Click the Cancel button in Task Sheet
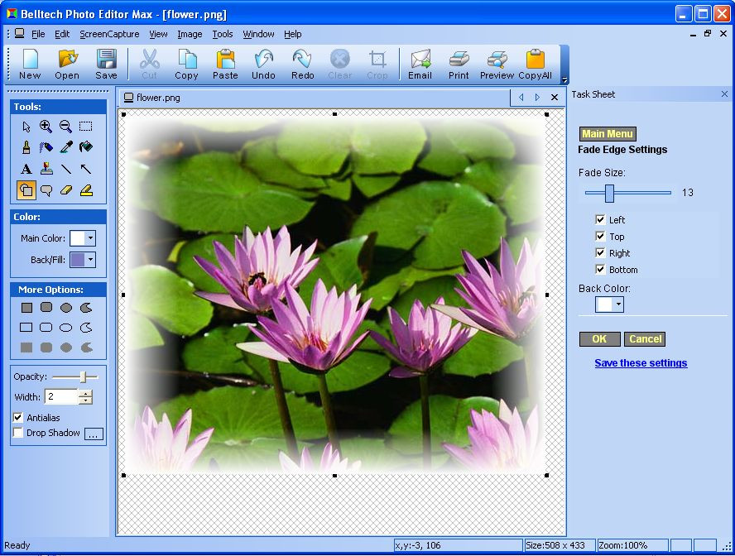735x556 pixels. click(645, 338)
